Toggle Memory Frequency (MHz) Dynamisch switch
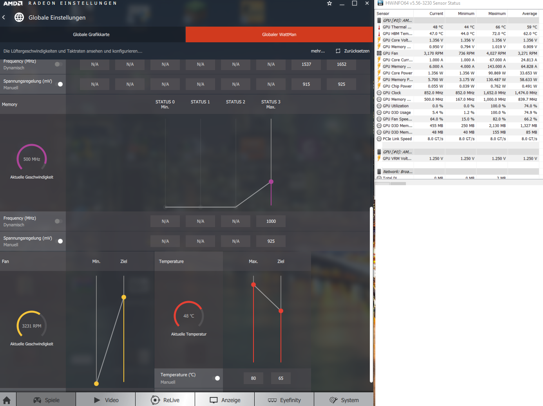The image size is (543, 406). [59, 221]
